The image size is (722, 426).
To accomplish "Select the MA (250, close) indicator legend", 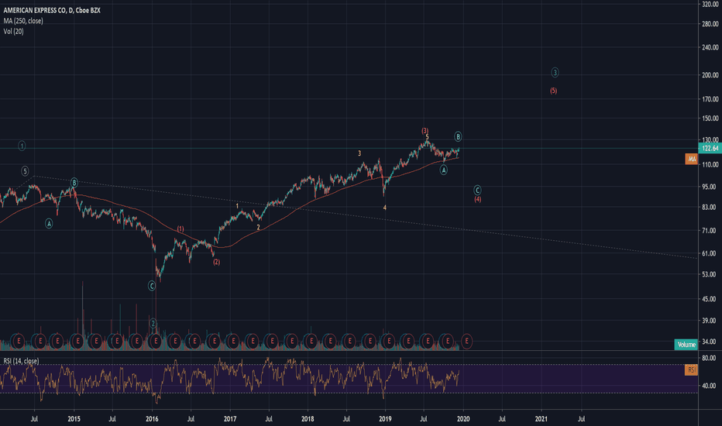I will (23, 21).
